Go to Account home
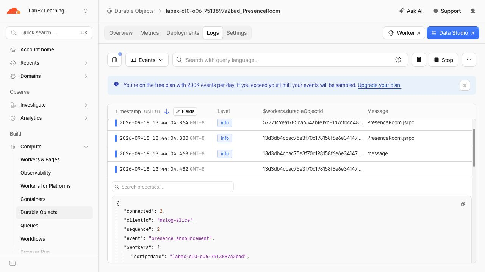 coord(37,49)
